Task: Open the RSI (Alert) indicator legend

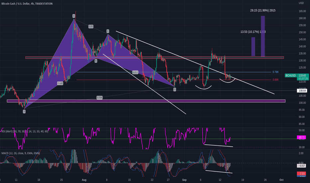Action: (25, 131)
